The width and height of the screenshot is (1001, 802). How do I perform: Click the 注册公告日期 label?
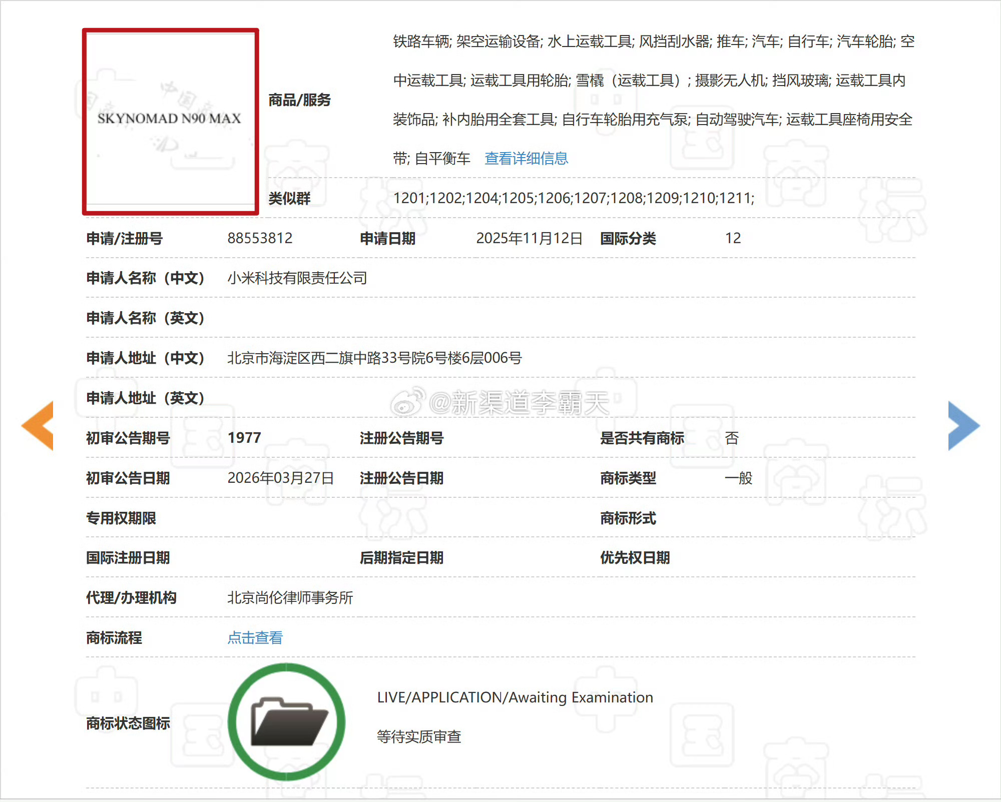(x=402, y=478)
